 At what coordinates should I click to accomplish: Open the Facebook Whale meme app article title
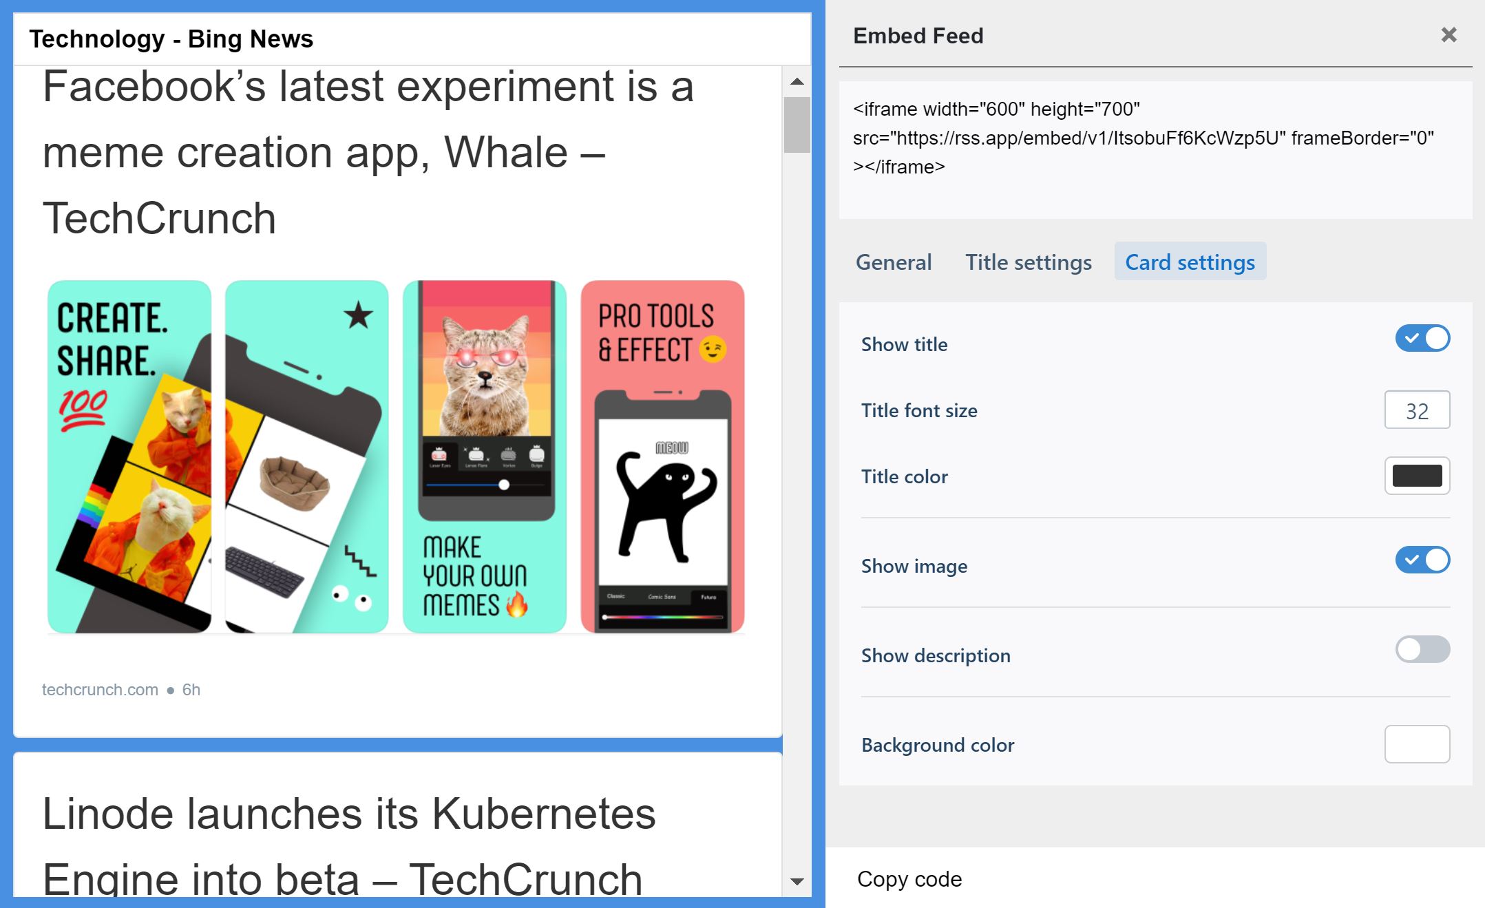point(368,152)
